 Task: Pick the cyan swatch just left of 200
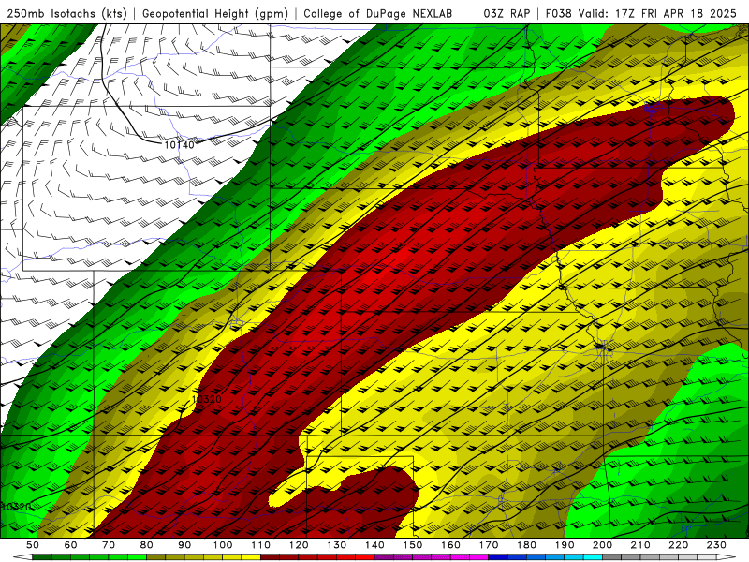point(593,557)
